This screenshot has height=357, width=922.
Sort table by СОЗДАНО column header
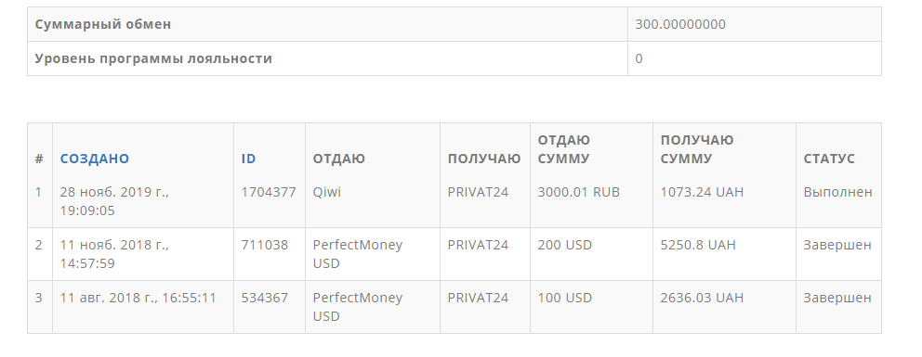pos(94,159)
